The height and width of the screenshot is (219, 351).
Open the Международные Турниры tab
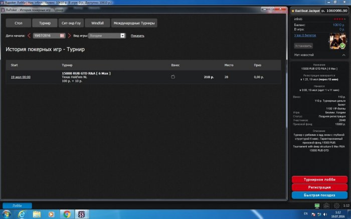pyautogui.click(x=134, y=23)
